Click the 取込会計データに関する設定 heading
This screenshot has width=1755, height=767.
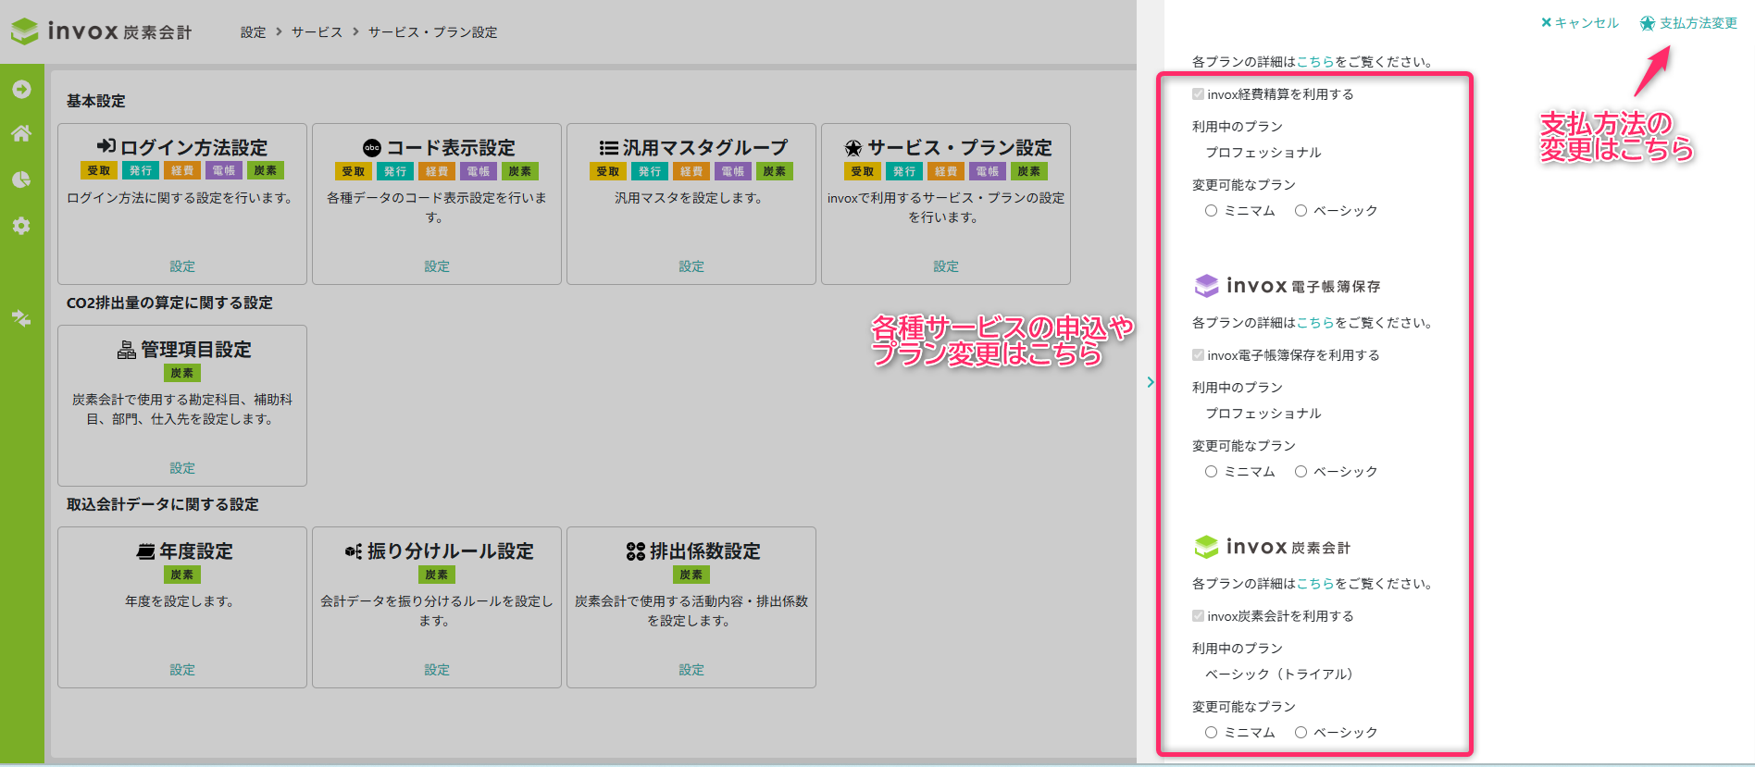click(163, 504)
